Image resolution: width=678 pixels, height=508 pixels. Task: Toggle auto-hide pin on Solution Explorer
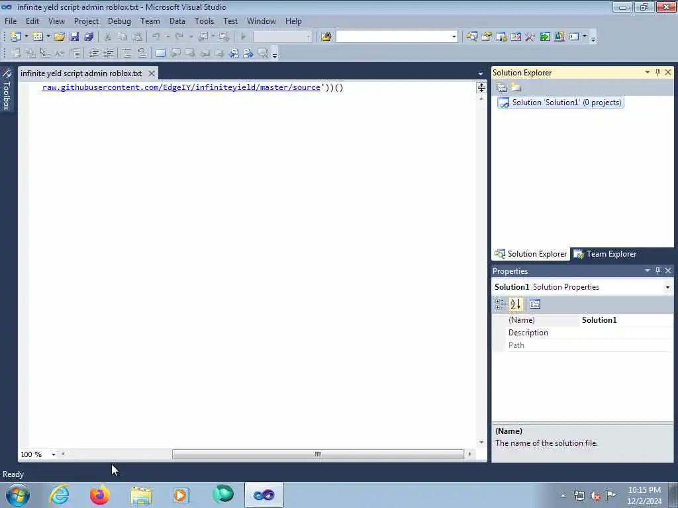point(657,72)
